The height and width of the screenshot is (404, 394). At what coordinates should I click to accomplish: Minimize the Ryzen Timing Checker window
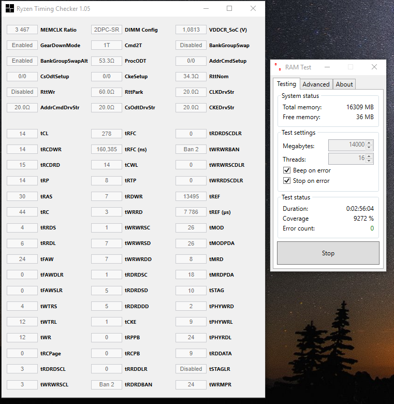click(x=206, y=8)
